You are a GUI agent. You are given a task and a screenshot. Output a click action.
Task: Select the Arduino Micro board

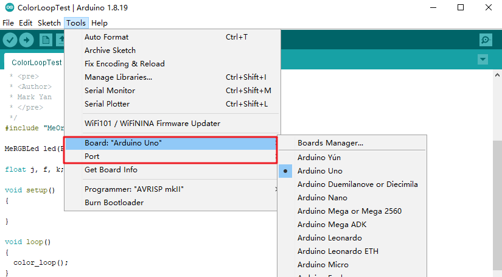352,265
